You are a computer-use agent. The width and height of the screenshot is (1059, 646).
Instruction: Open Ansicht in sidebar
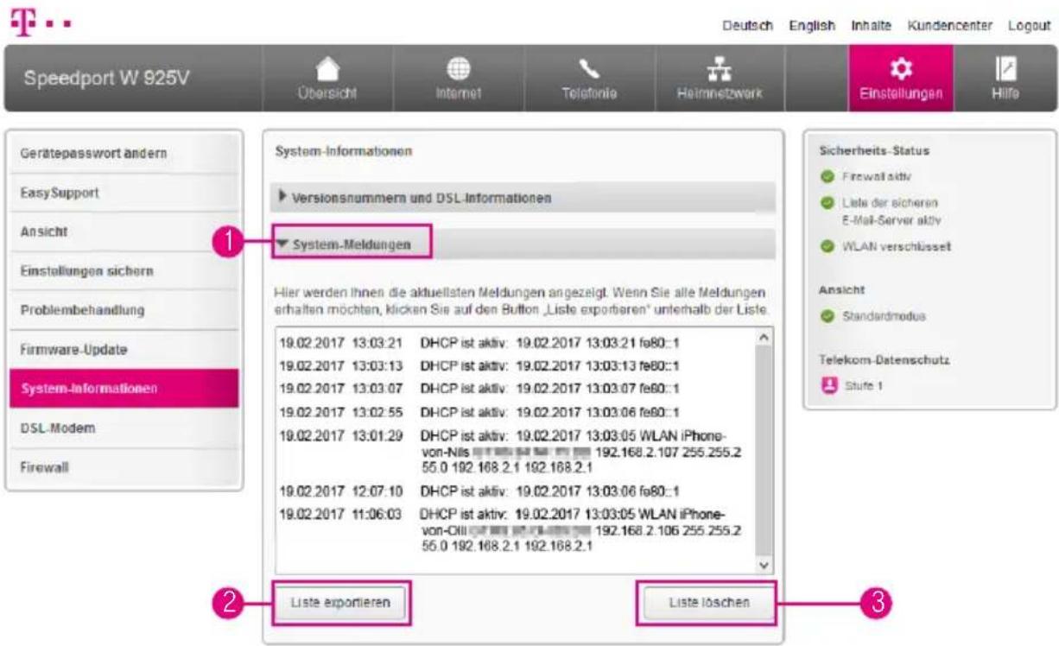(x=124, y=232)
